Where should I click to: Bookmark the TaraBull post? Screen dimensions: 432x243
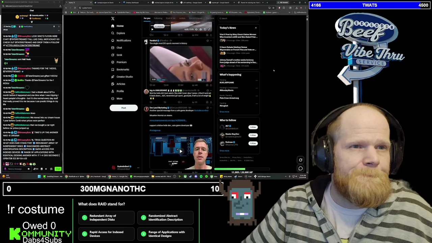tap(207, 85)
